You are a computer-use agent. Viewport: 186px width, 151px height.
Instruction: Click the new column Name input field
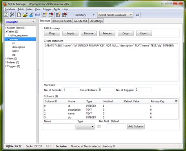click(59, 126)
